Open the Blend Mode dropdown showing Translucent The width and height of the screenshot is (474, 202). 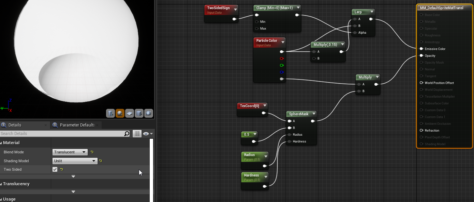(x=70, y=152)
